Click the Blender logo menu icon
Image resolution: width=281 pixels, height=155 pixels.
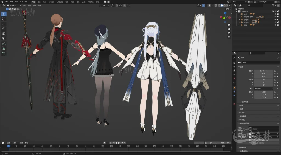point(2,2)
